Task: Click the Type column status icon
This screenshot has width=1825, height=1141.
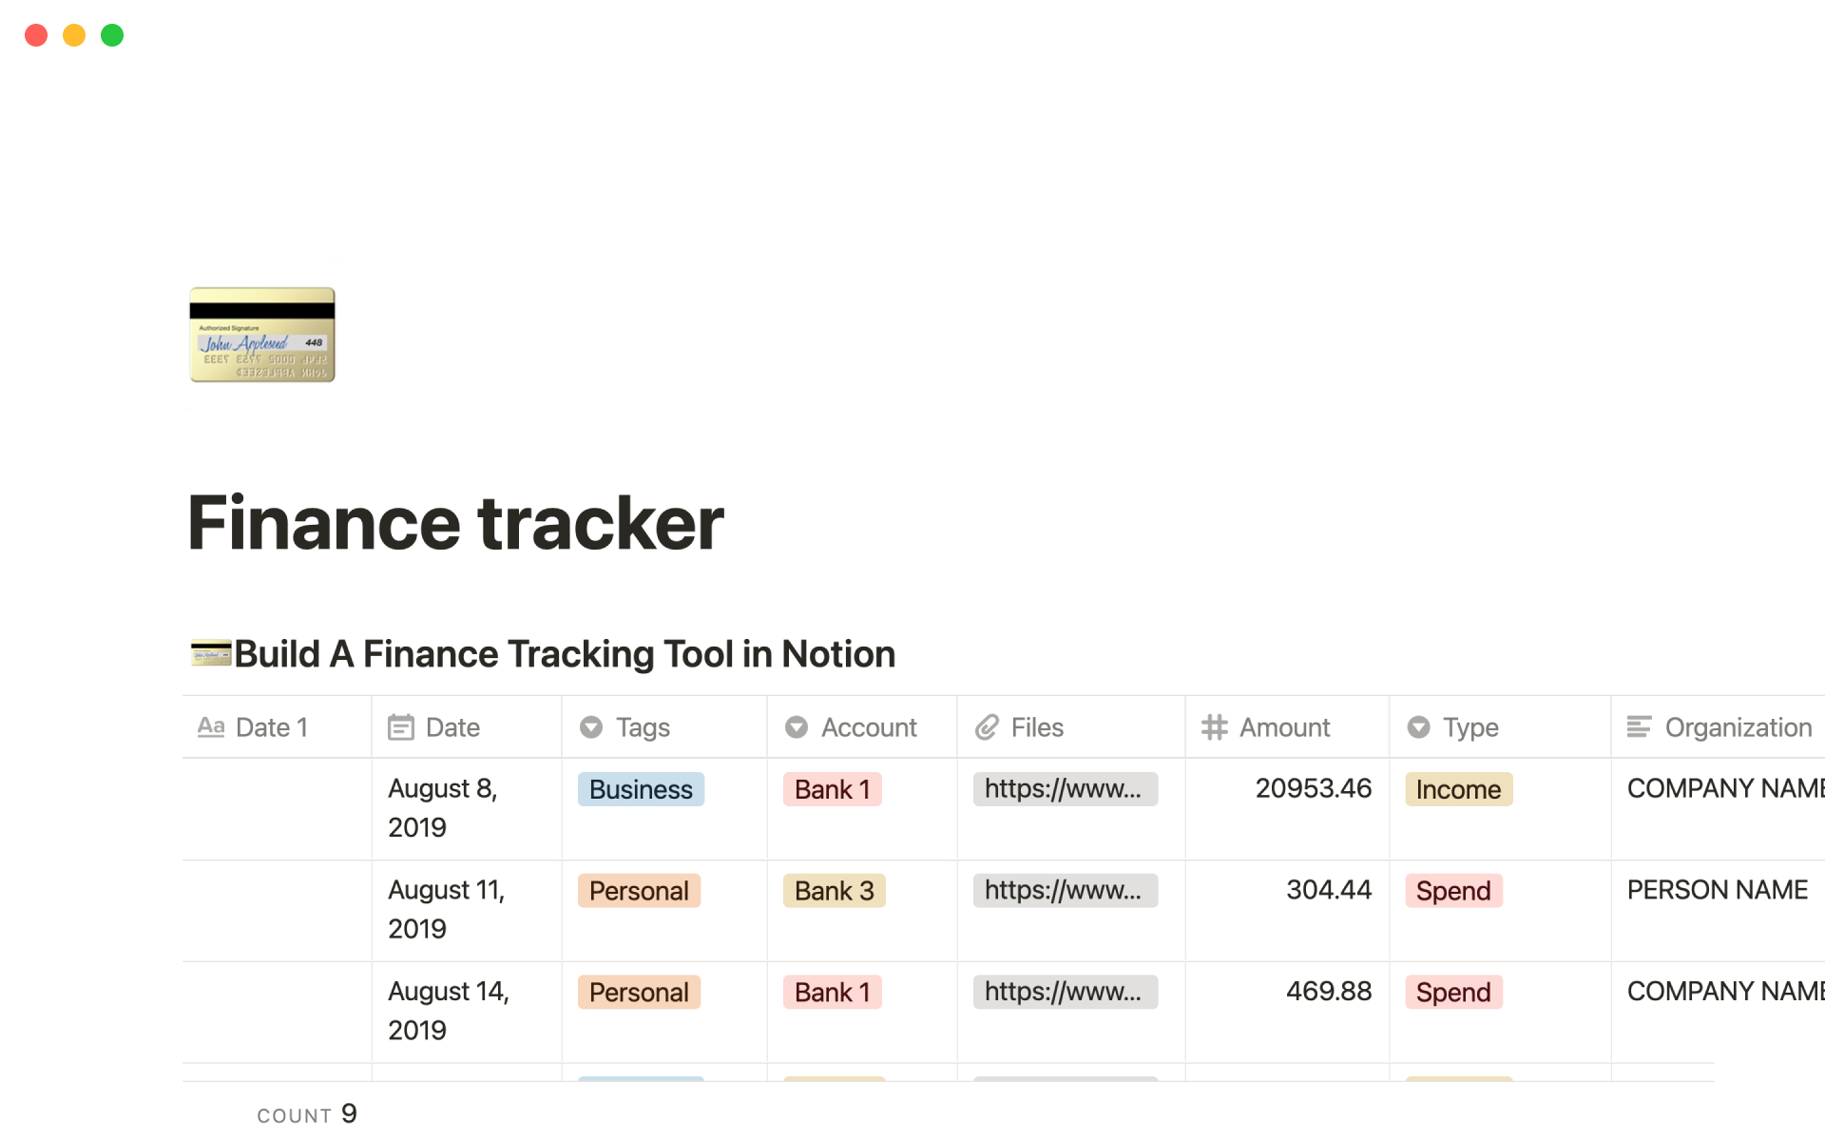Action: click(x=1419, y=725)
